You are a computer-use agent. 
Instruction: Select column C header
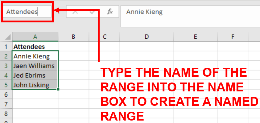coord(105,37)
